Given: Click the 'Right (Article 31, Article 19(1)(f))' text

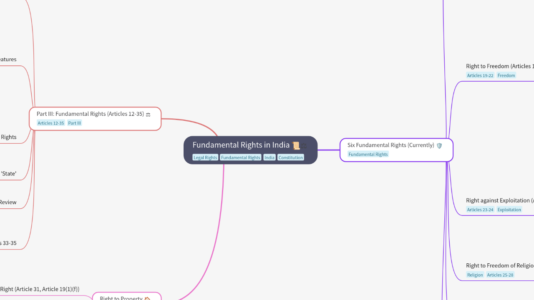Looking at the screenshot, I should [x=40, y=289].
